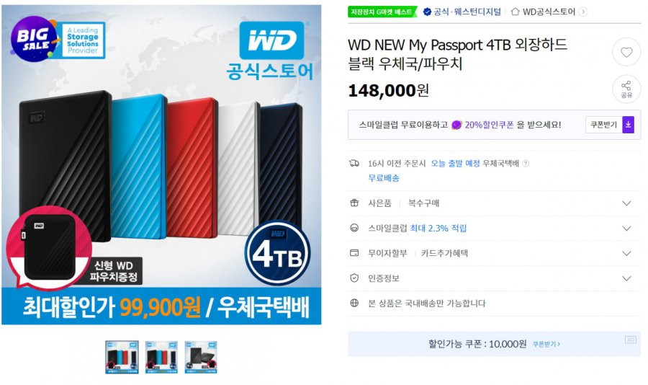Click the question mark help icon by 우체국택배

pyautogui.click(x=526, y=164)
